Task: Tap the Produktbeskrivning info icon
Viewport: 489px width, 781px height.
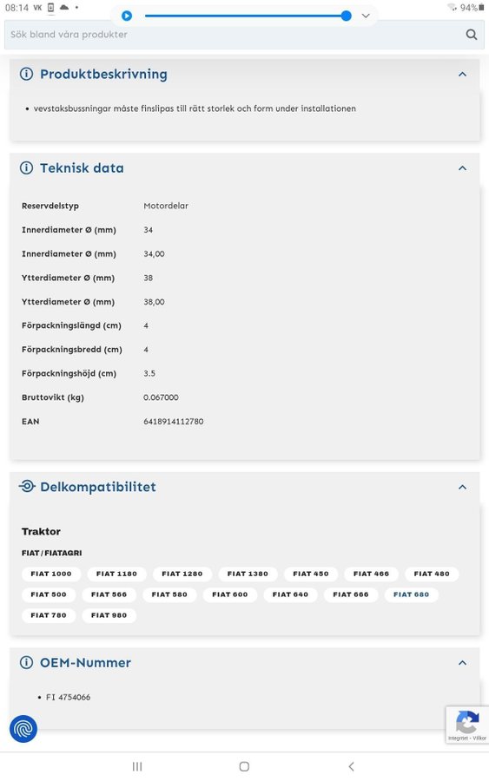Action: [x=26, y=74]
